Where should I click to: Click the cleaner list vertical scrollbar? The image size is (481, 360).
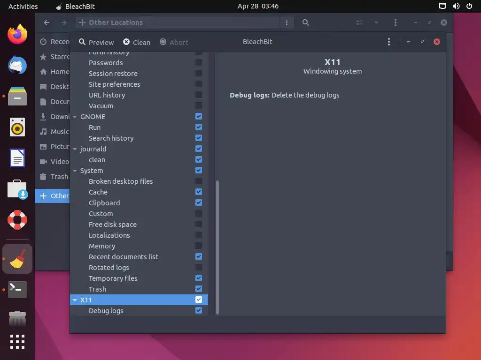(217, 247)
